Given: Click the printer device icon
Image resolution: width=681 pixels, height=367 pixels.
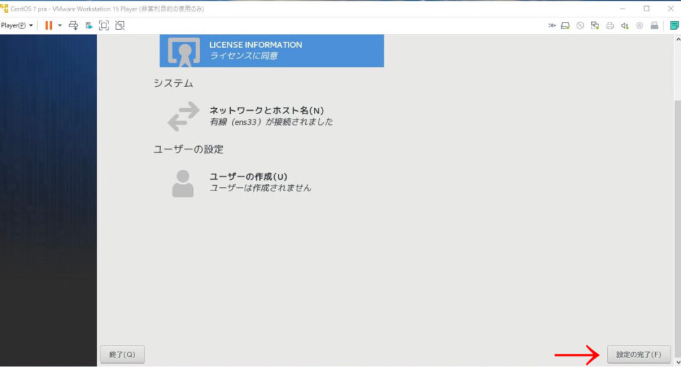Looking at the screenshot, I should 610,26.
